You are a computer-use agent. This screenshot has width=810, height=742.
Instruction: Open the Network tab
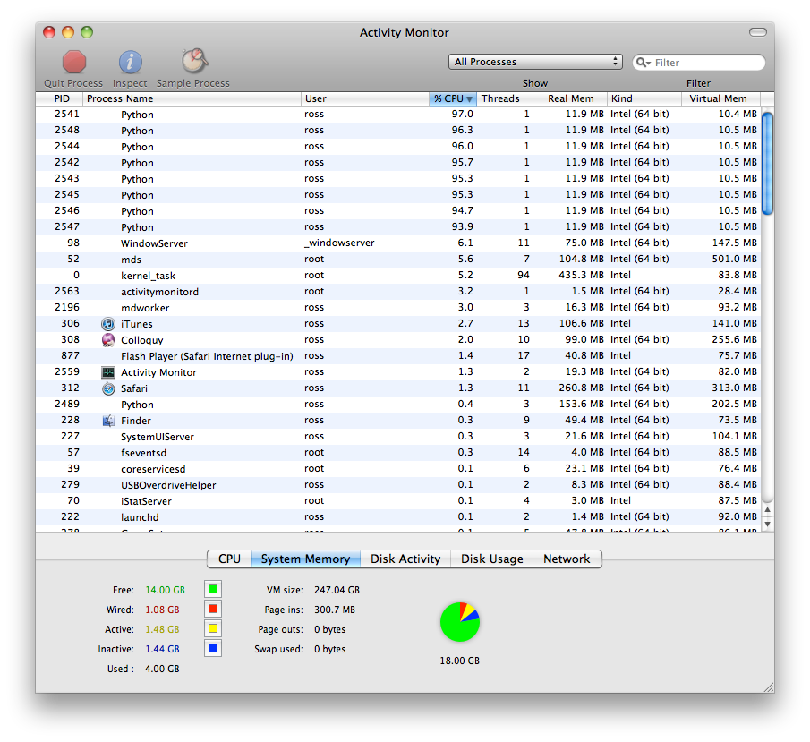coord(567,559)
